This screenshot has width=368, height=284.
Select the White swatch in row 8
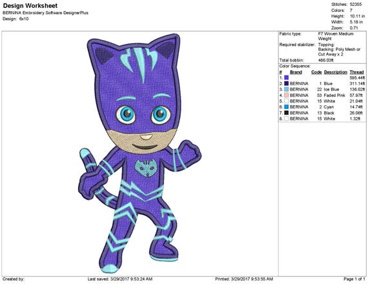[286, 119]
